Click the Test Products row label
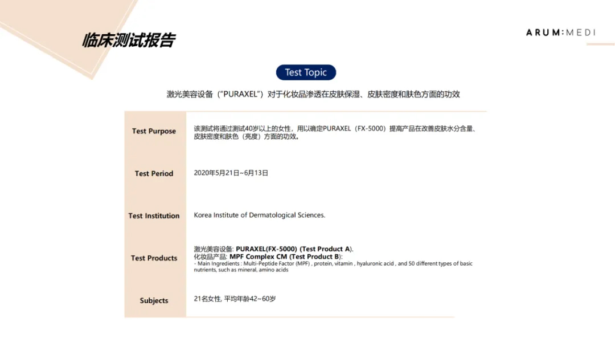The image size is (615, 346). click(x=154, y=258)
